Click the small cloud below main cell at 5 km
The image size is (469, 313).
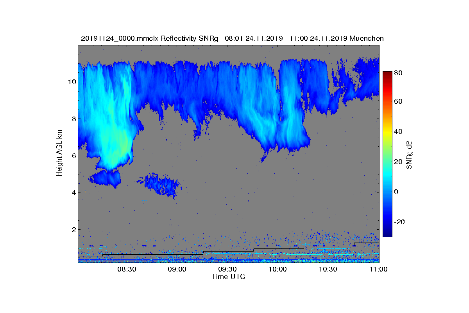coord(106,178)
